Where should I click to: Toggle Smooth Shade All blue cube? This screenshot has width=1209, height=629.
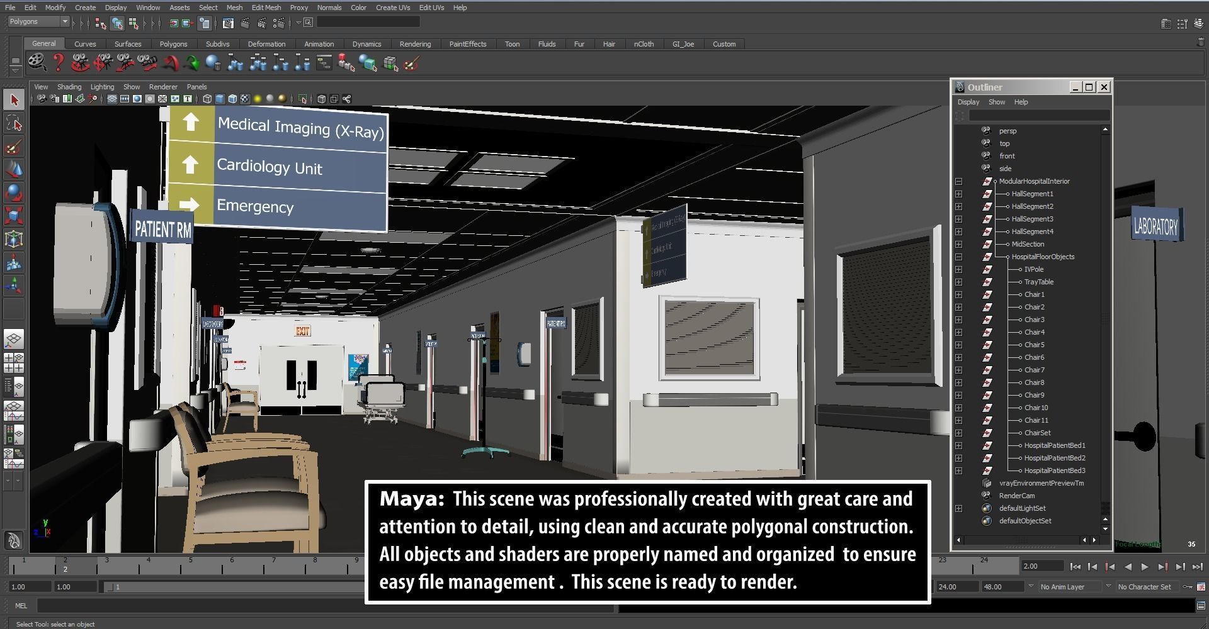point(220,99)
